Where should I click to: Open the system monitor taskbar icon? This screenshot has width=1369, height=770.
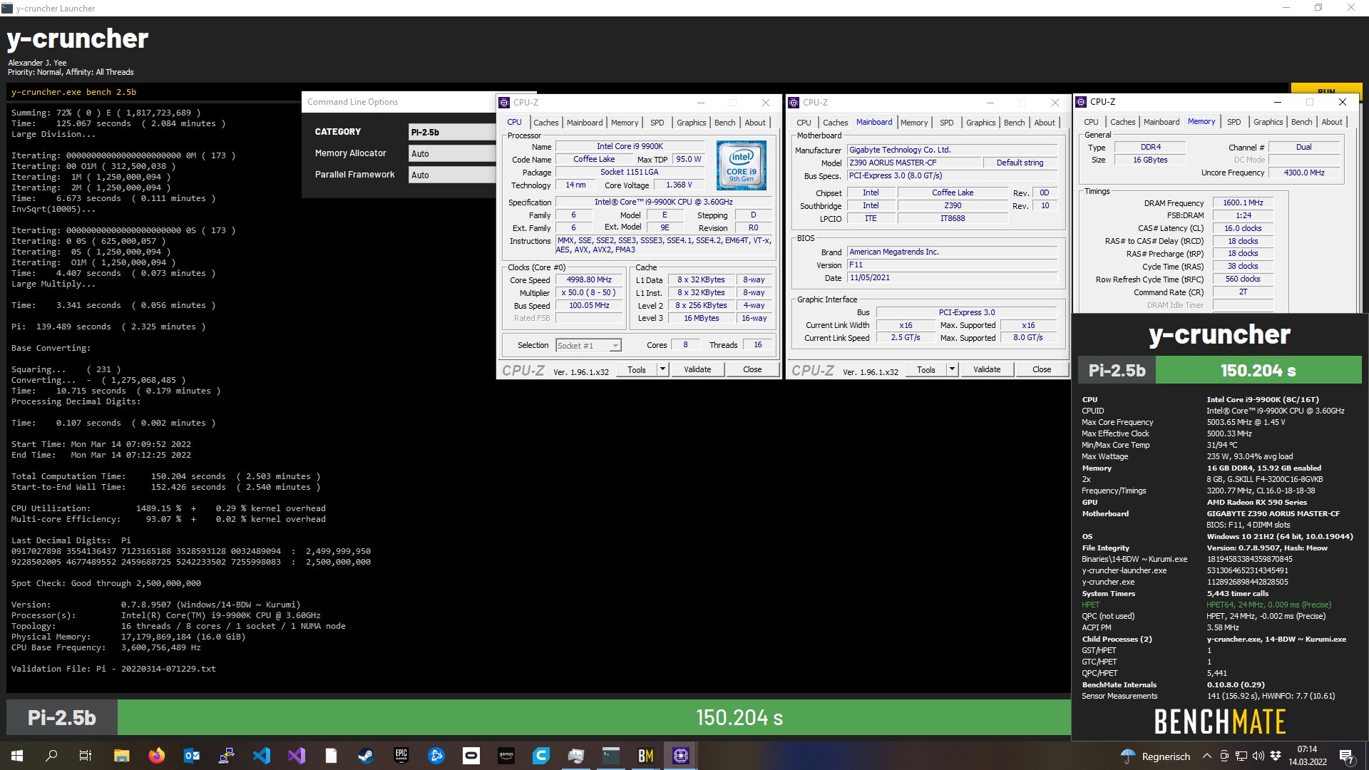tap(575, 756)
